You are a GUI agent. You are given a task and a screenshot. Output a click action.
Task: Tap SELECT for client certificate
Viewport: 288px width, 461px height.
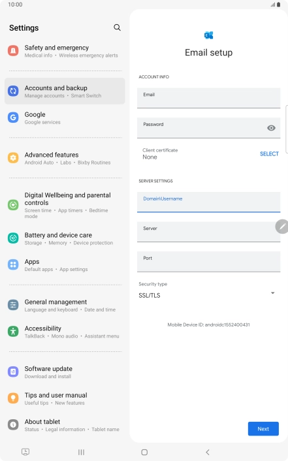269,153
